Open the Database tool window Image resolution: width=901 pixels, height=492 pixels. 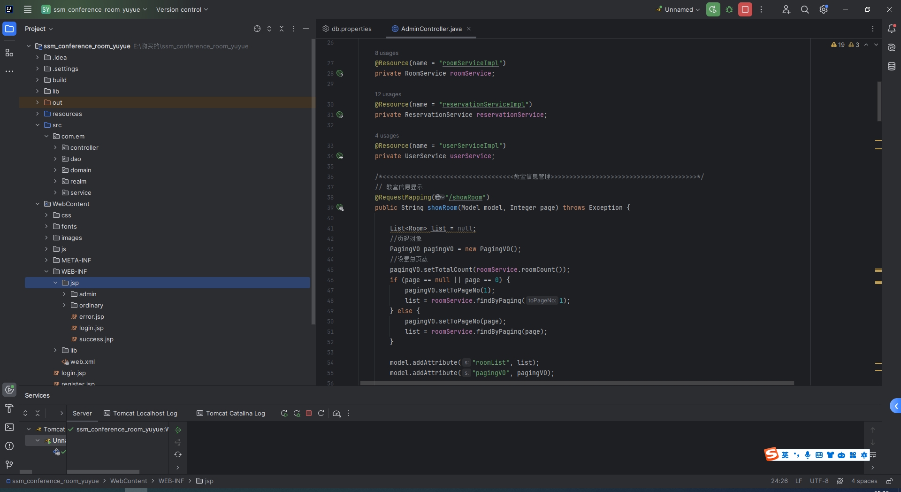[x=892, y=66]
